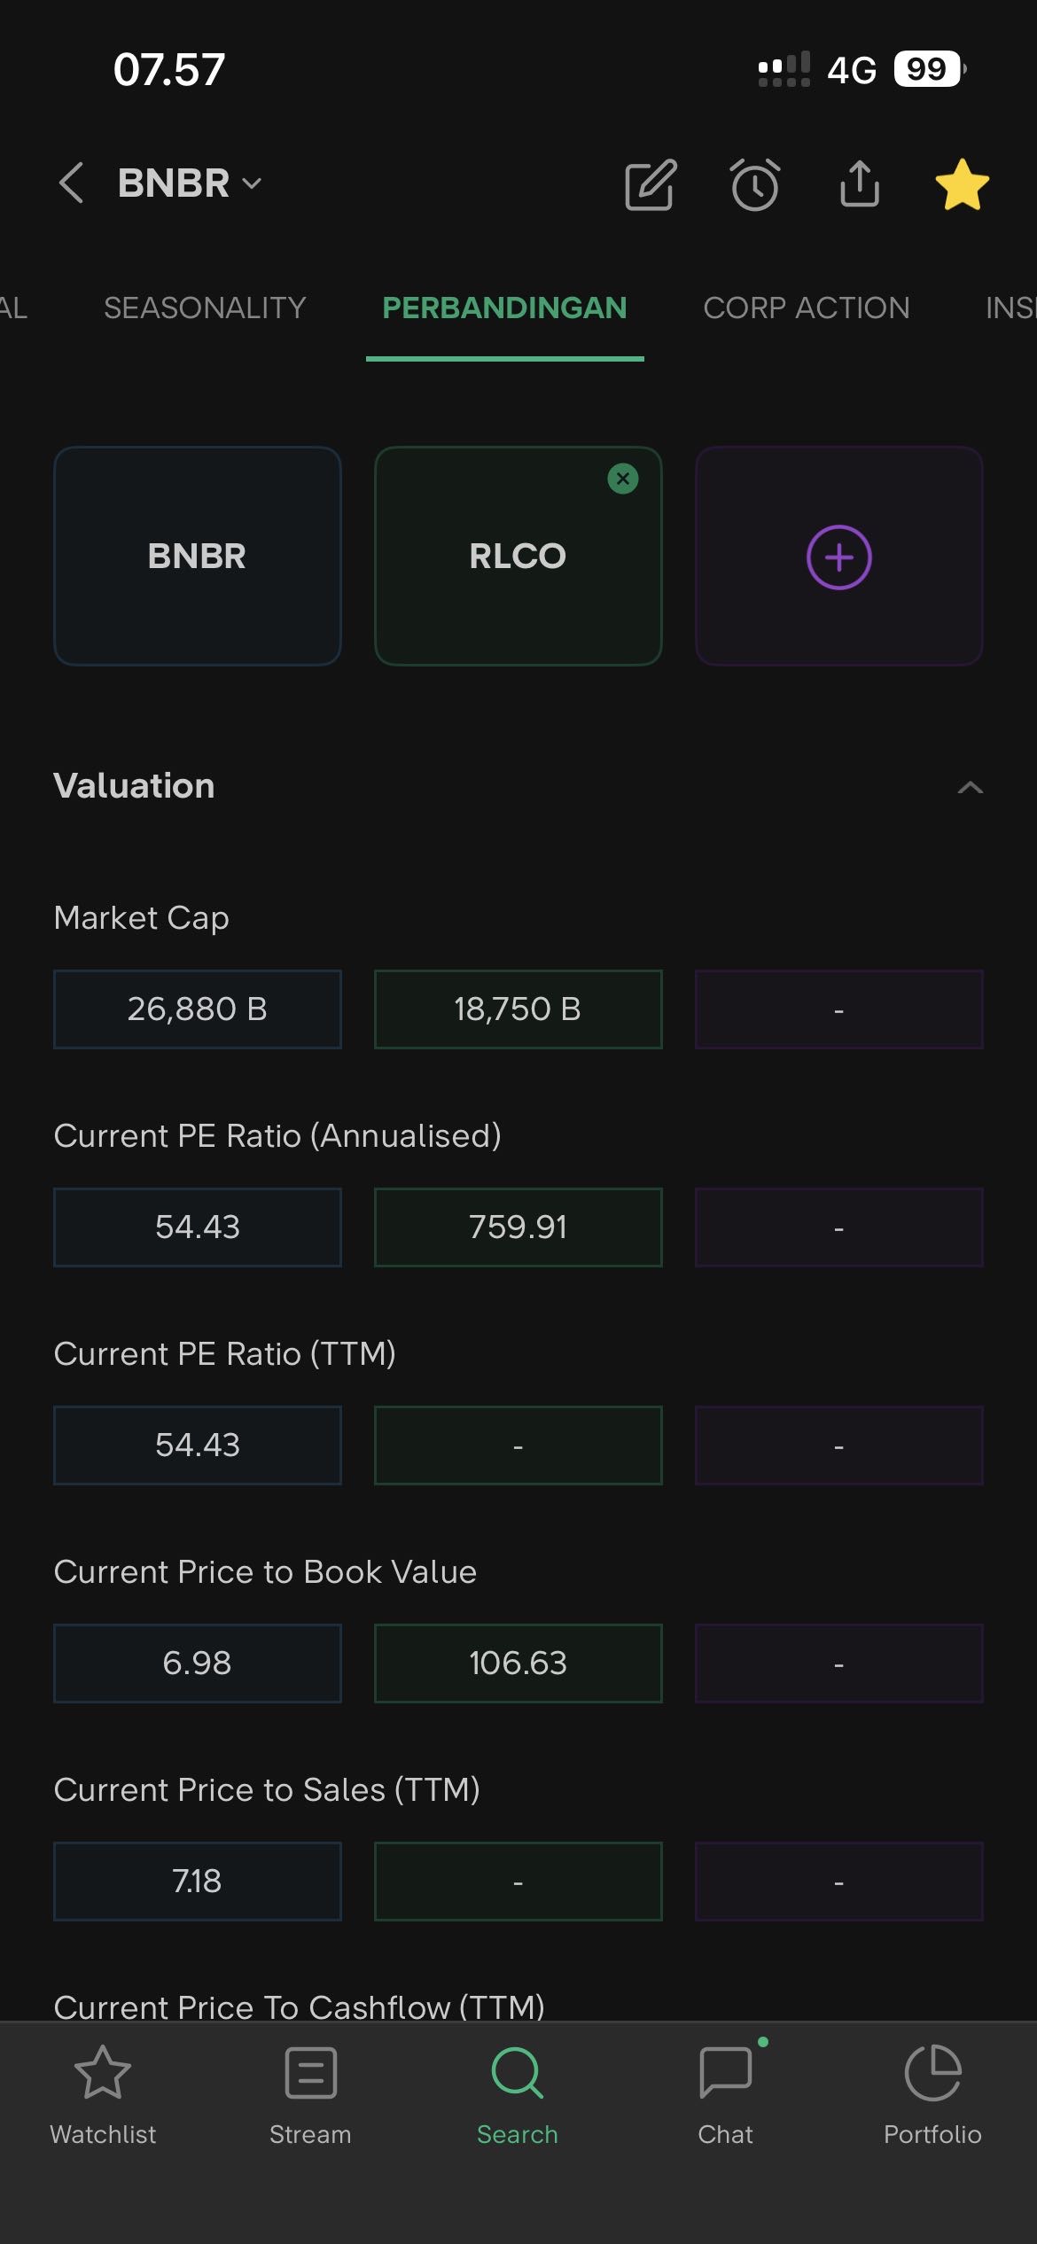
Task: Open the Stream feed icon
Action: point(310,2073)
